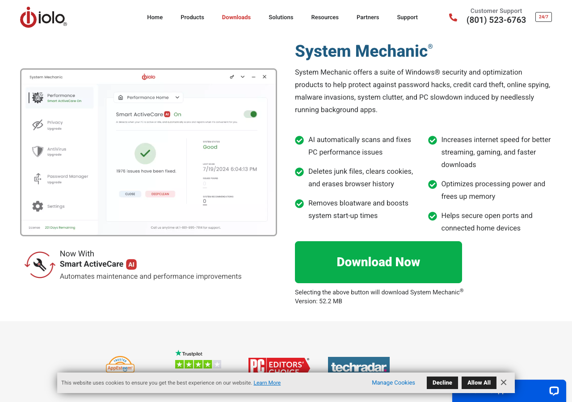Open the cookies Learn More link
The image size is (572, 402).
click(x=267, y=382)
